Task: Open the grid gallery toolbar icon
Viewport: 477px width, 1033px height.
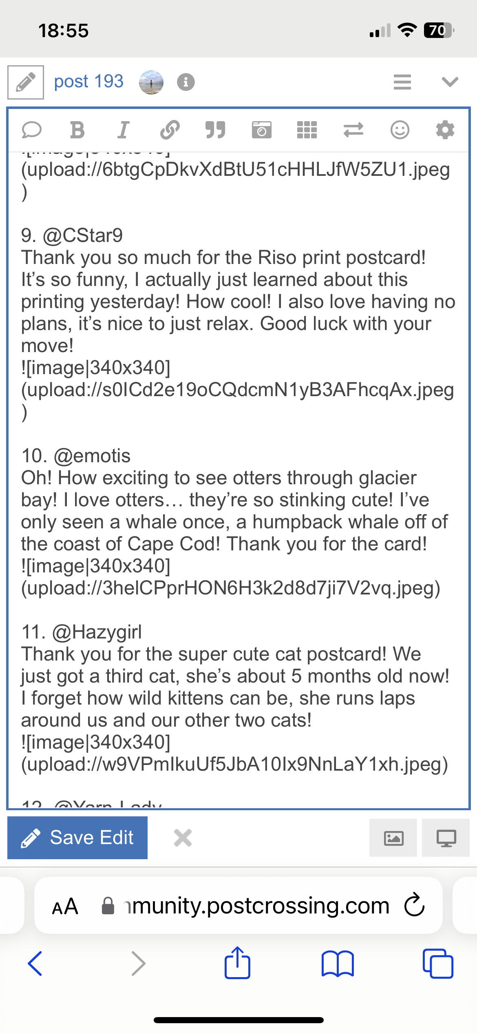Action: click(307, 130)
